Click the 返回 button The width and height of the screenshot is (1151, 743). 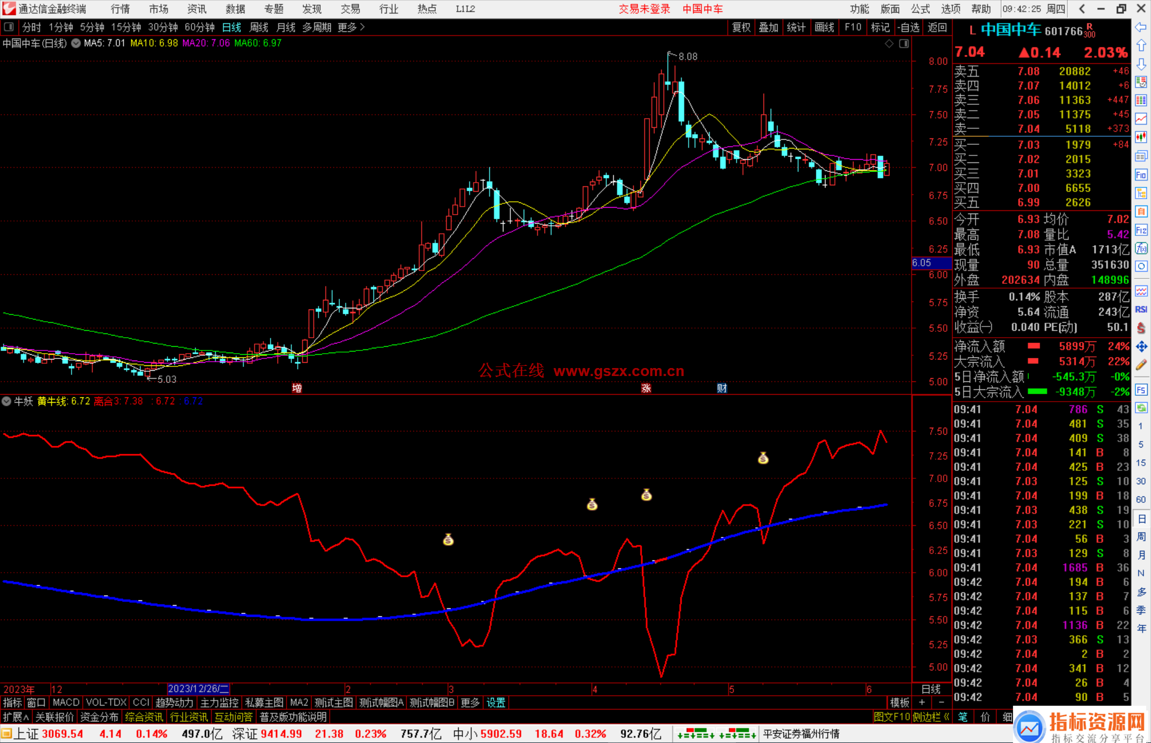click(937, 27)
